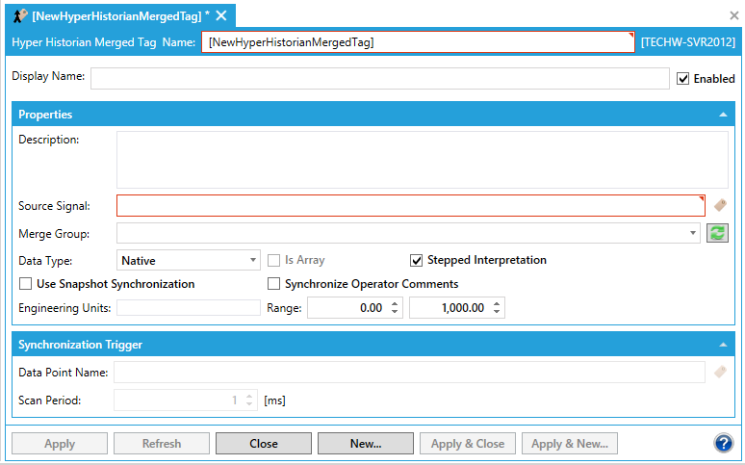The width and height of the screenshot is (745, 465).
Task: Click the Source Signal tag browse icon
Action: point(720,205)
